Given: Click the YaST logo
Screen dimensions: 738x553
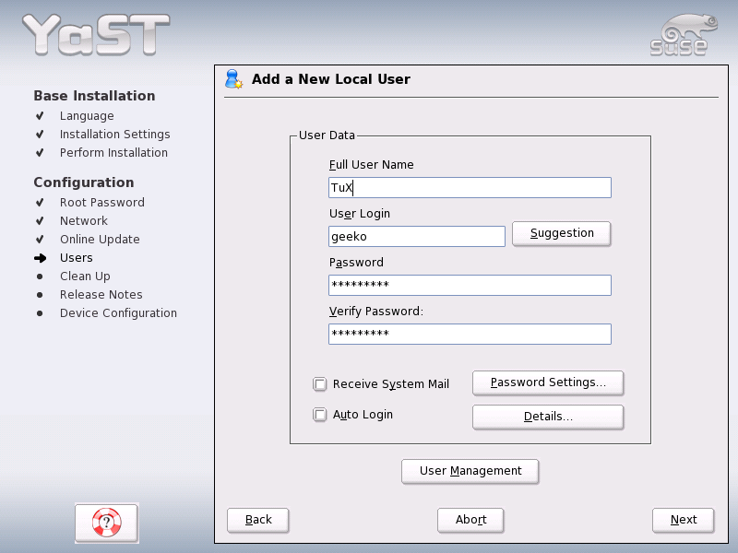Looking at the screenshot, I should (96, 34).
